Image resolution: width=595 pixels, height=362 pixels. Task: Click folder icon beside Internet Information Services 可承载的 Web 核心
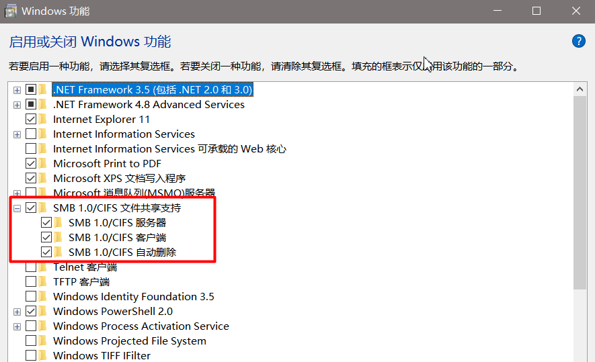(42, 149)
